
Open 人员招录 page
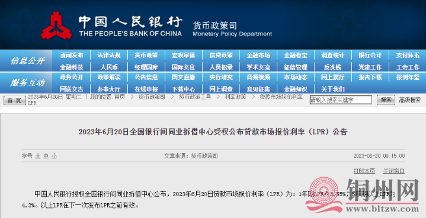pyautogui.click(x=221, y=67)
